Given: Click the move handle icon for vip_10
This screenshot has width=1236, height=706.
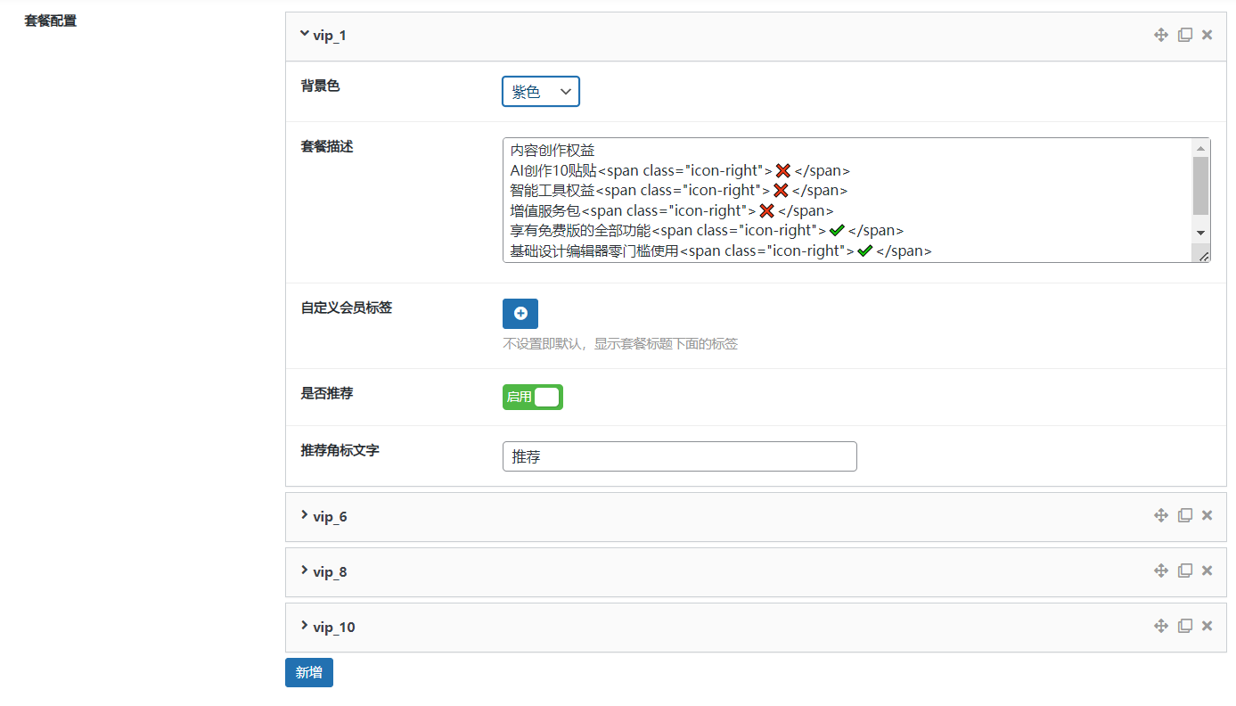Looking at the screenshot, I should pos(1160,626).
